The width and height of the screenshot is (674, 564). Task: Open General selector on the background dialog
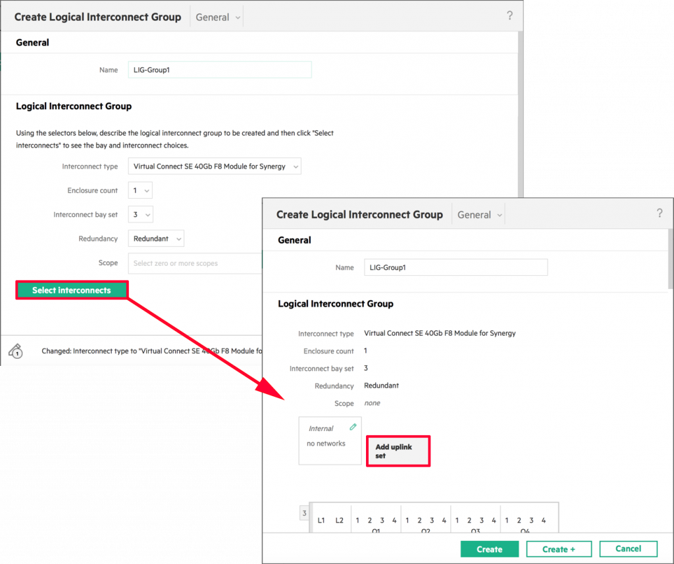(x=217, y=16)
